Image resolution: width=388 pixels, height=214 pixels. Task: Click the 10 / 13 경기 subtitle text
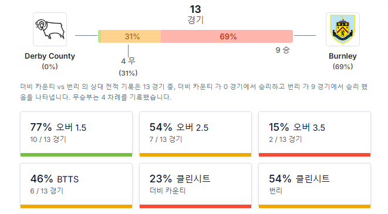(48, 140)
